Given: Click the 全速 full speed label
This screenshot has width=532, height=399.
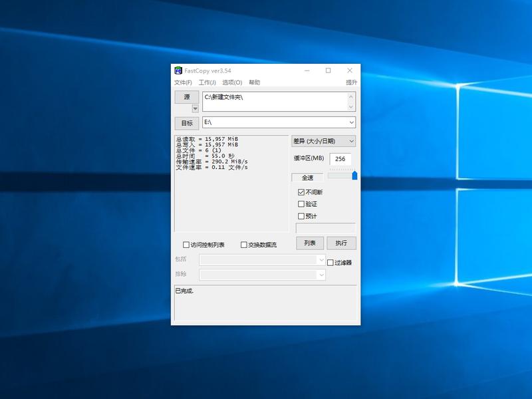Looking at the screenshot, I should pyautogui.click(x=307, y=178).
